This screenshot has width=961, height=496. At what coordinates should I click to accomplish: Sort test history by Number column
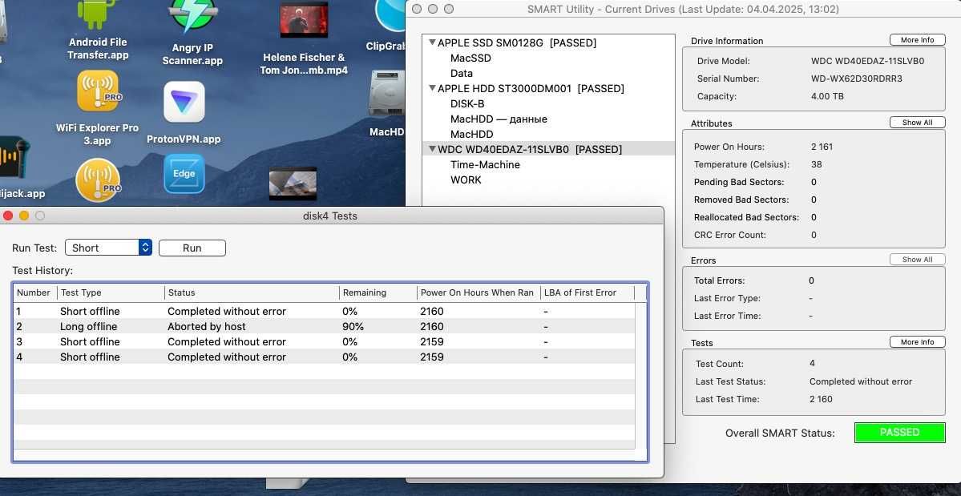point(35,292)
